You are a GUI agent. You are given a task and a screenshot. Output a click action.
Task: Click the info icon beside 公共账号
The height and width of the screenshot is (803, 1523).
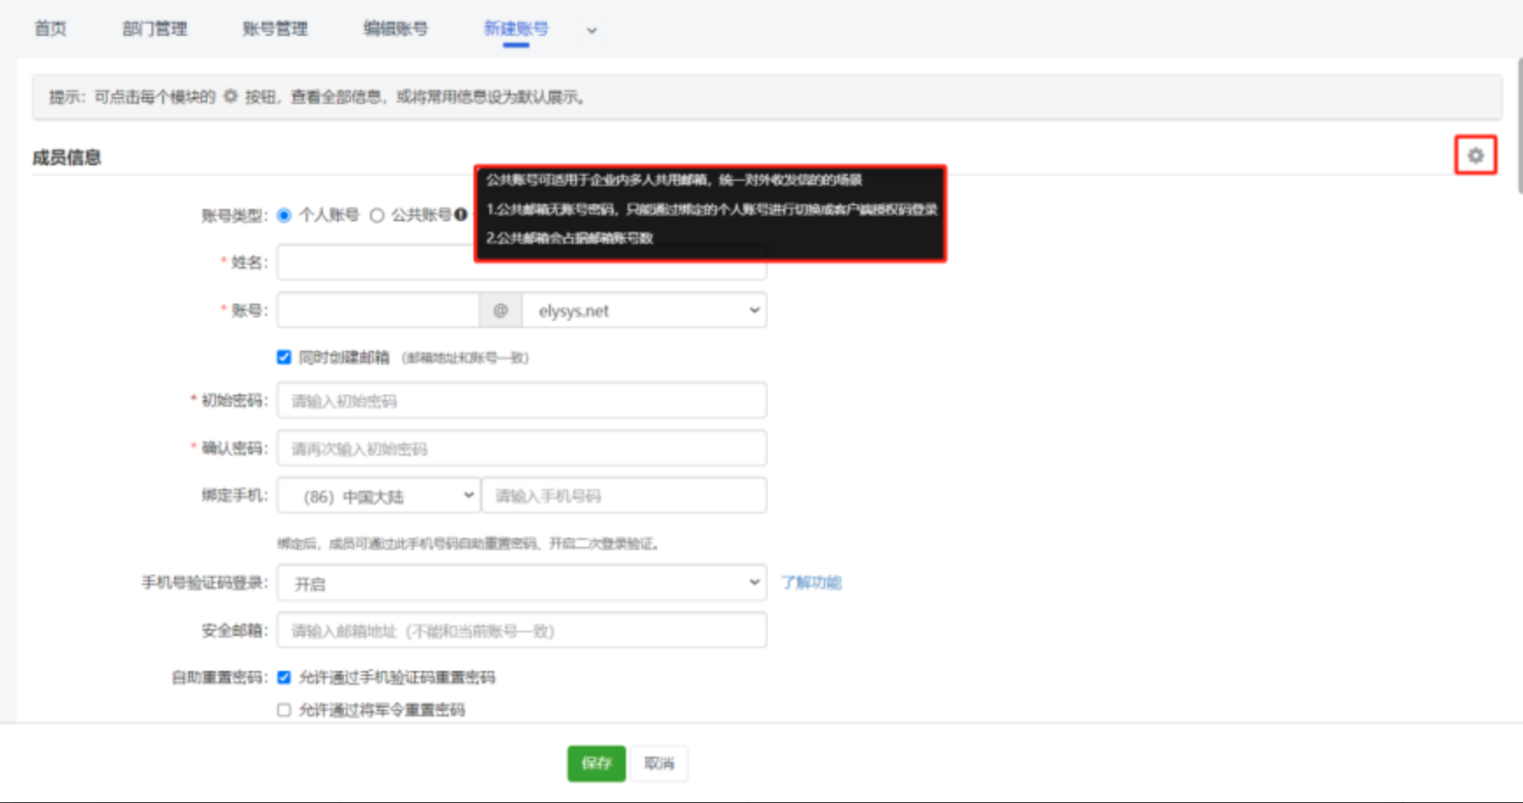pos(460,215)
